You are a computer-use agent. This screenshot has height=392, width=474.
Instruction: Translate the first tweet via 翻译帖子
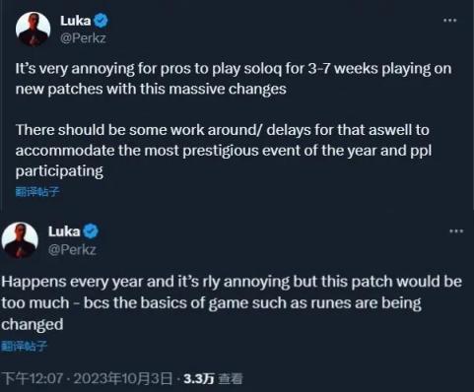click(37, 192)
